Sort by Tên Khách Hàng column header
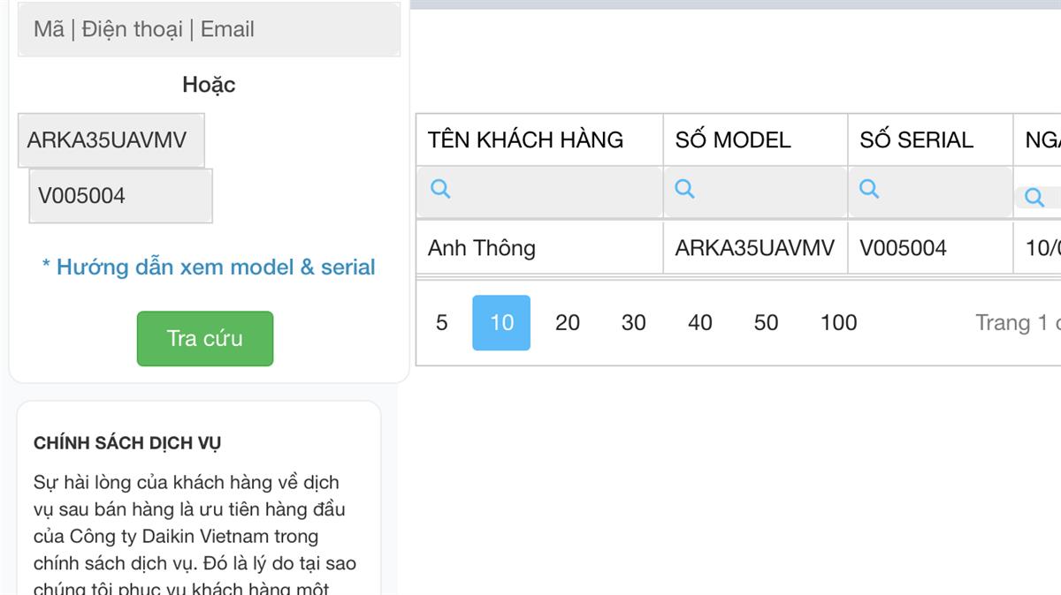The image size is (1061, 595). click(x=525, y=140)
